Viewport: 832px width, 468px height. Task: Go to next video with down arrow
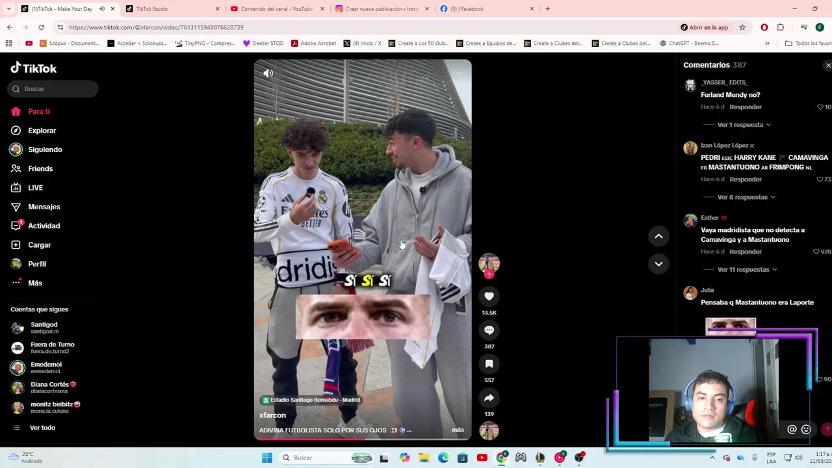pos(658,264)
